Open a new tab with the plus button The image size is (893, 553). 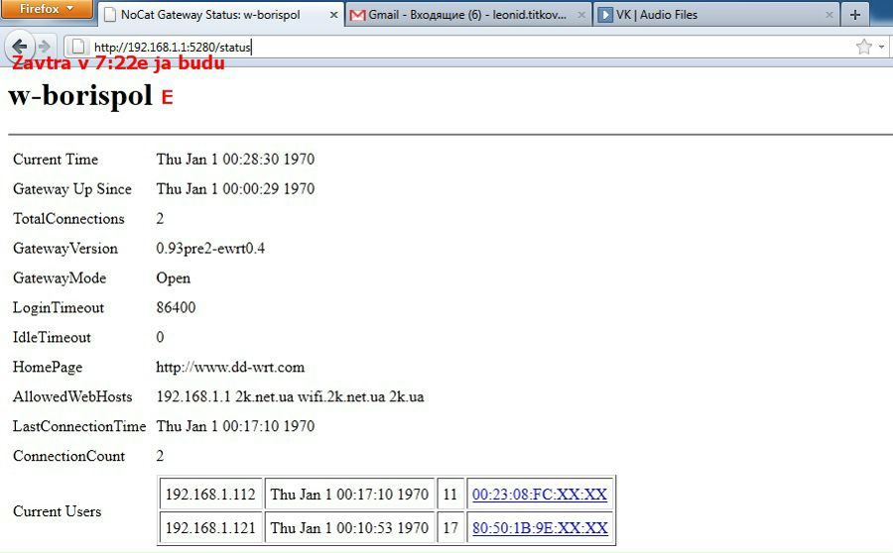(855, 15)
